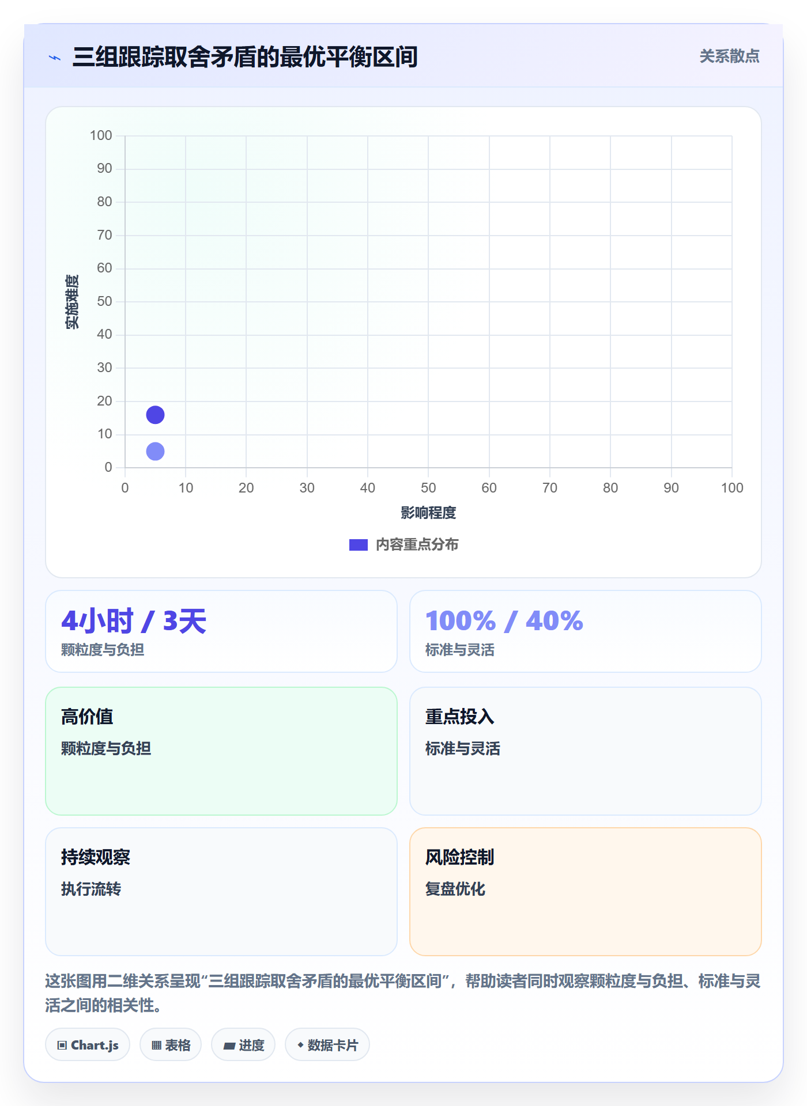
Task: Select the 重点投入 quadrant card
Action: [586, 751]
